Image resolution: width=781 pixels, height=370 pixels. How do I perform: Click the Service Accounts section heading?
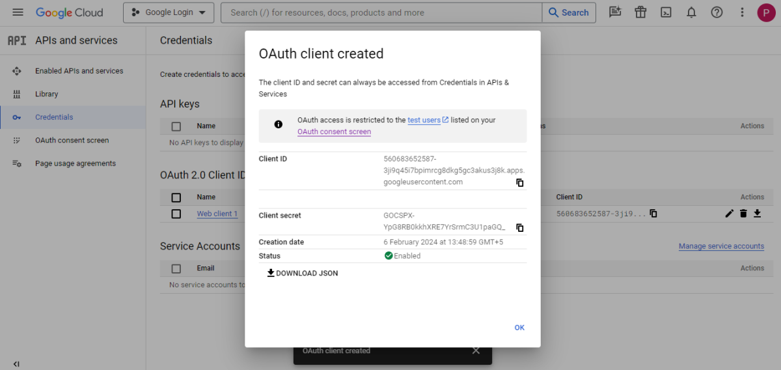[200, 246]
